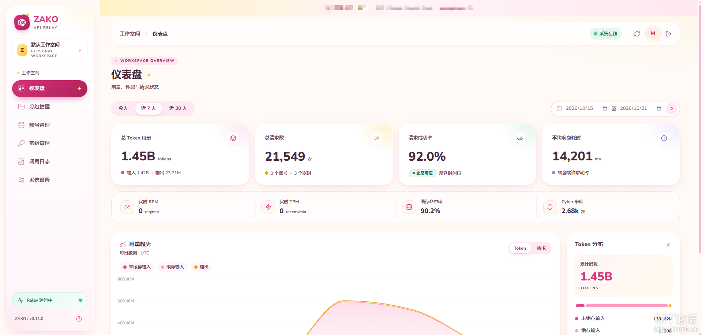Toggle 输出 legend series

(x=201, y=267)
